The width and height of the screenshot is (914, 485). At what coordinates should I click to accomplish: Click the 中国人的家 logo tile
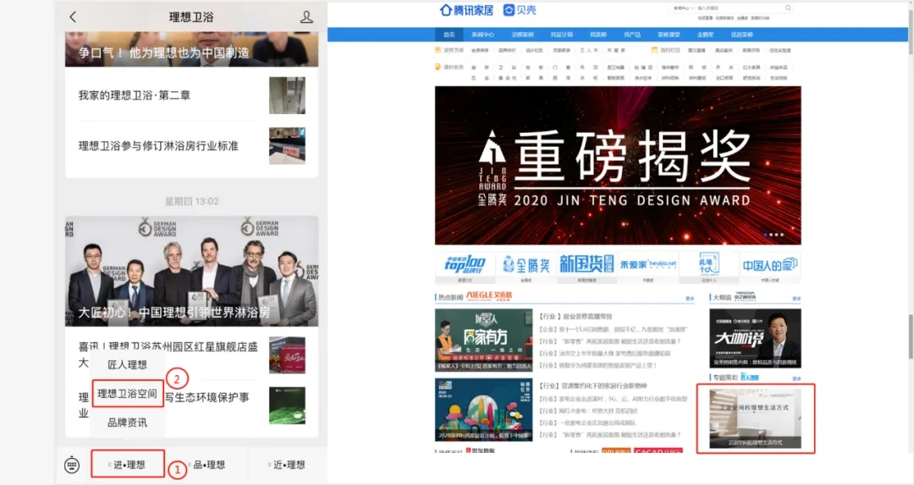769,267
